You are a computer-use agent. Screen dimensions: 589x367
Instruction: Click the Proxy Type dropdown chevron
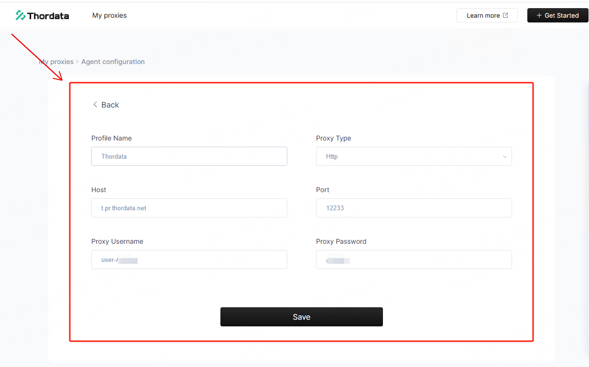pyautogui.click(x=504, y=157)
